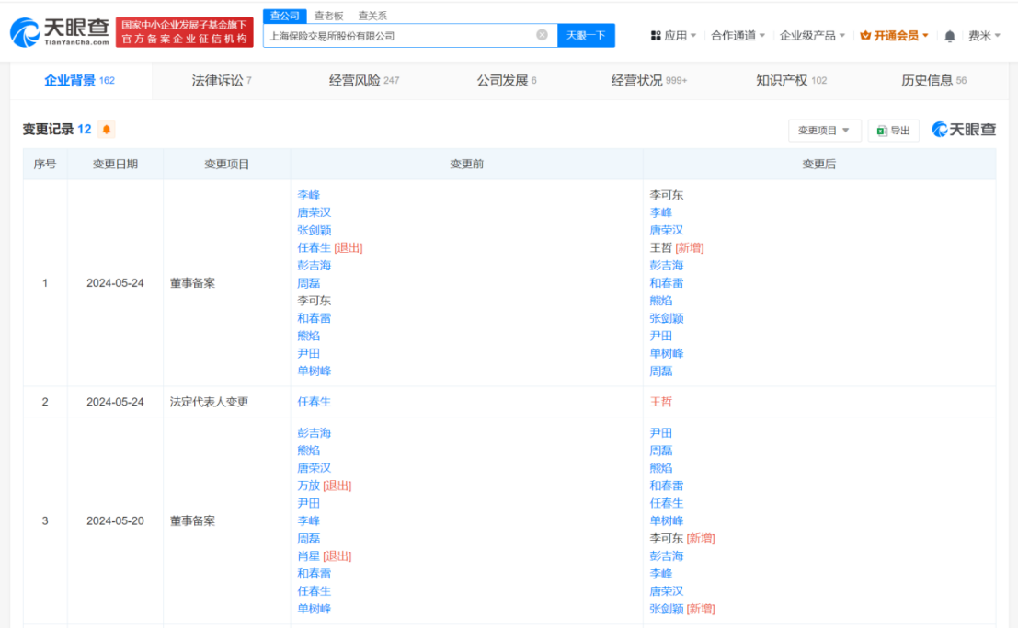The width and height of the screenshot is (1018, 629).
Task: Open 王哲 new legal representative link
Action: (x=659, y=402)
